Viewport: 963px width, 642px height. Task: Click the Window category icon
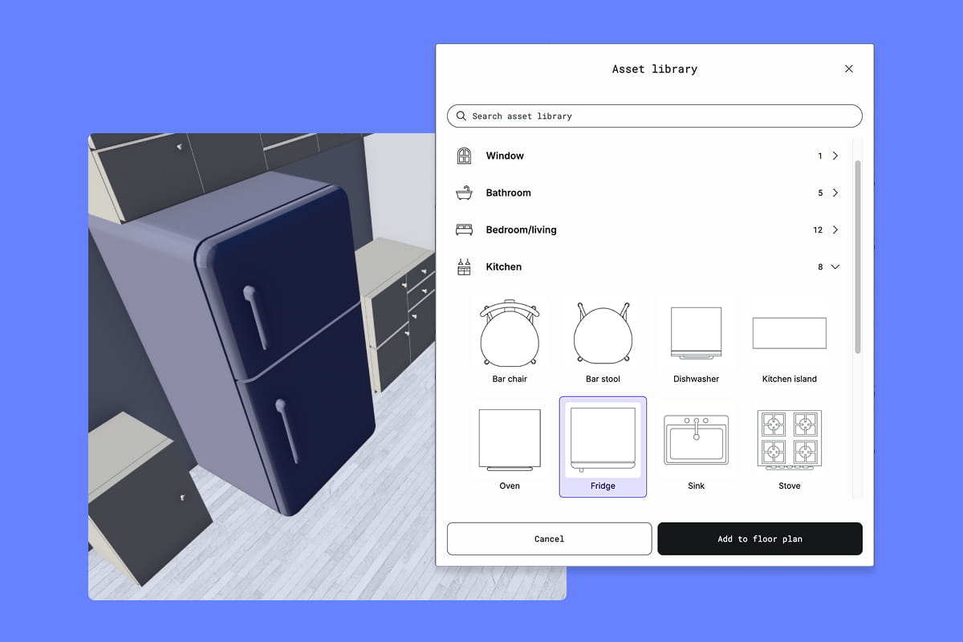click(464, 156)
